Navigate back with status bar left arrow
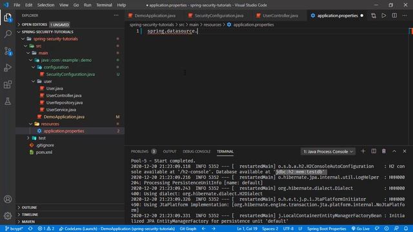 (204, 229)
